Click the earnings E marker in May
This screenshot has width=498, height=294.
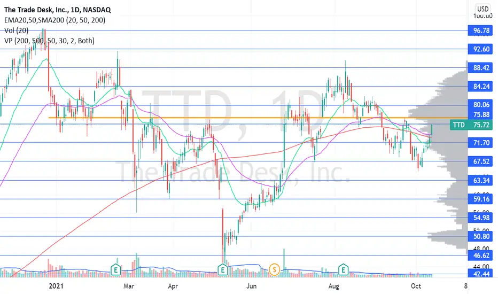tap(223, 270)
